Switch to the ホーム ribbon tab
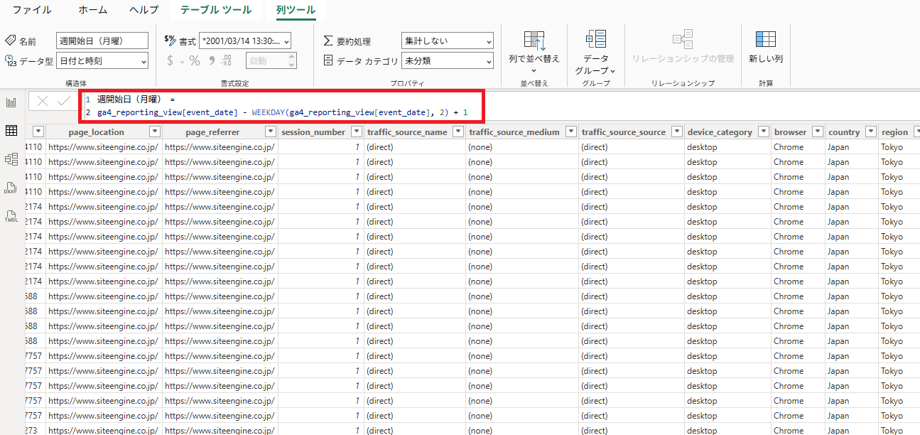Screen dimensions: 920x435 point(93,10)
